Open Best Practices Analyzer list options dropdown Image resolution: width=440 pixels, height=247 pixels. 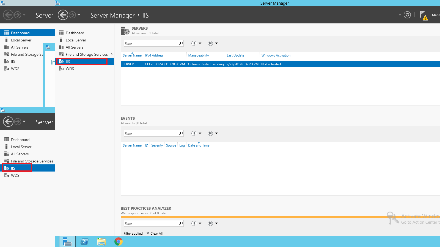click(x=196, y=223)
